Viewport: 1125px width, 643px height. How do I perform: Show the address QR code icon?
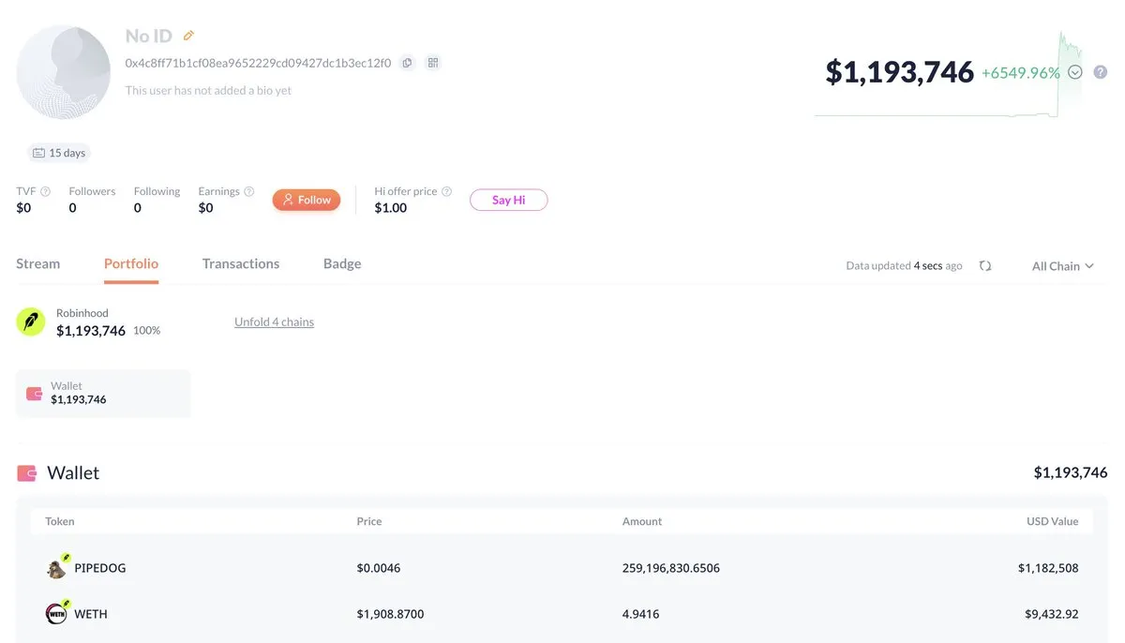(x=433, y=63)
